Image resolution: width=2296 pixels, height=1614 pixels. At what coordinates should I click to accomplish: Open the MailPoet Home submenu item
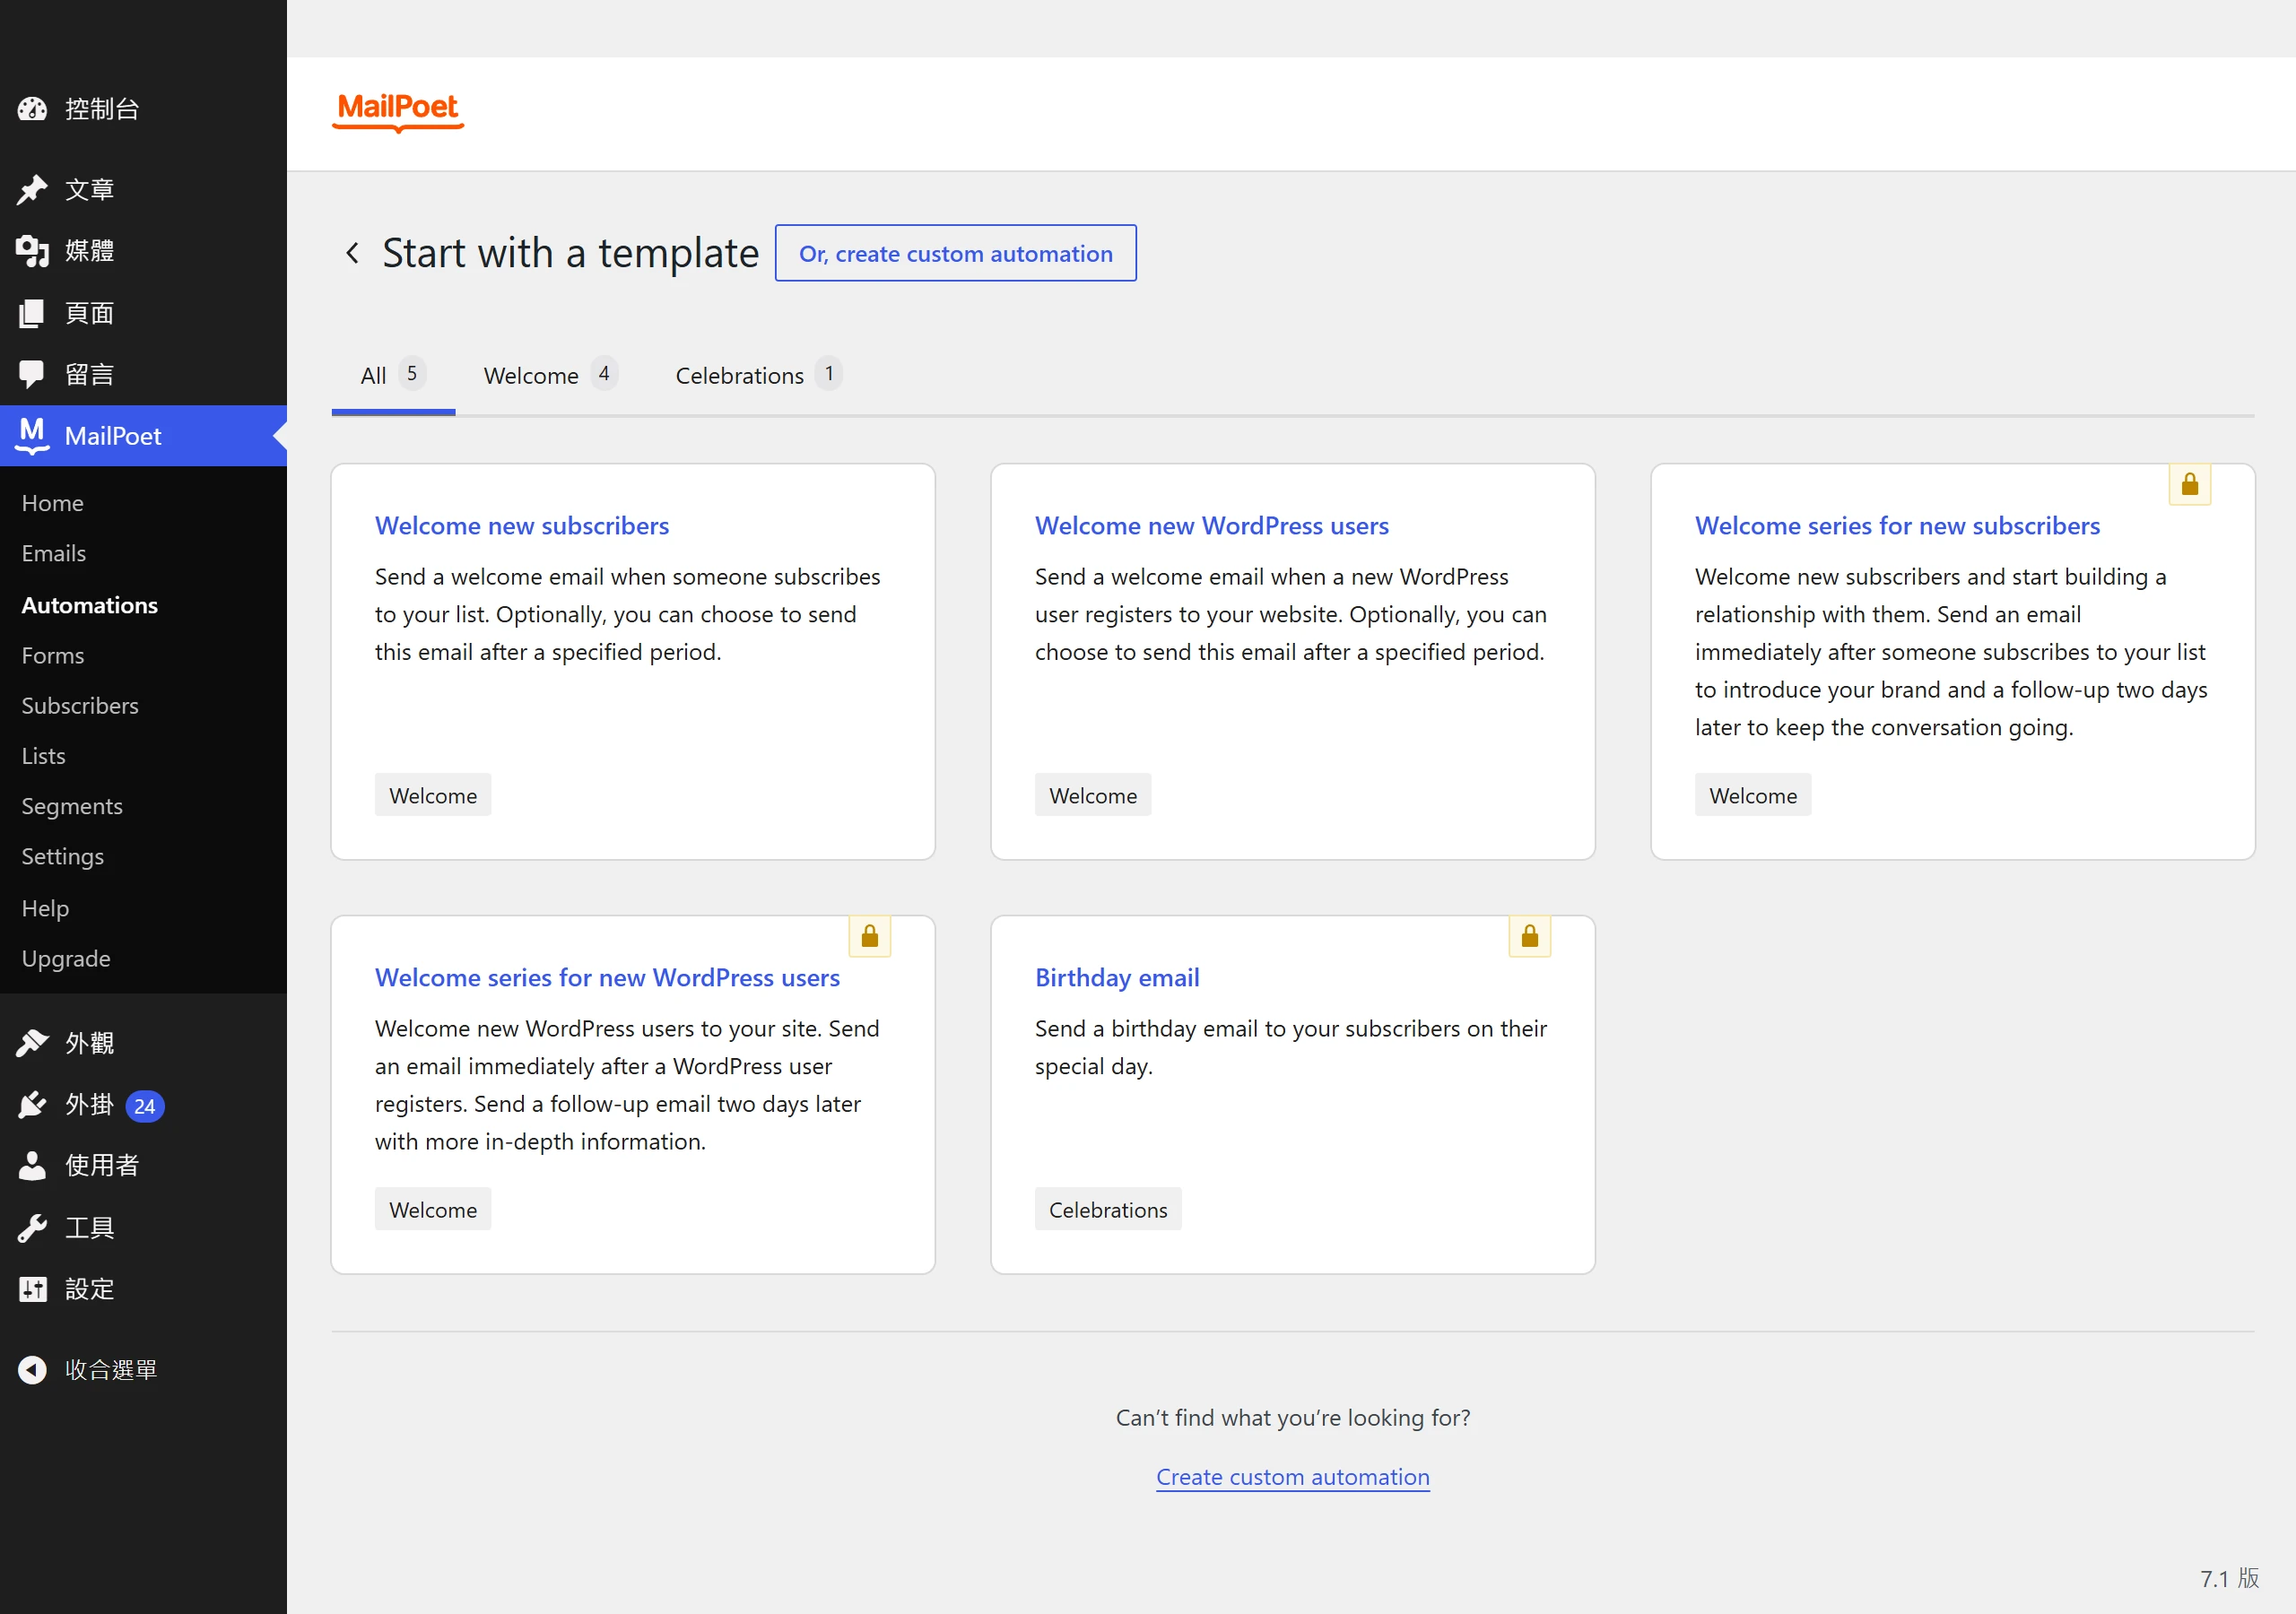pyautogui.click(x=53, y=503)
